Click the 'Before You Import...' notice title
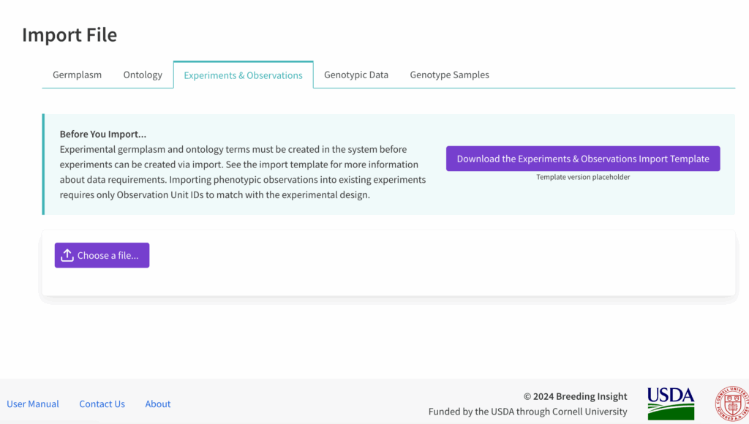Viewport: 749px width, 424px height. tap(103, 135)
